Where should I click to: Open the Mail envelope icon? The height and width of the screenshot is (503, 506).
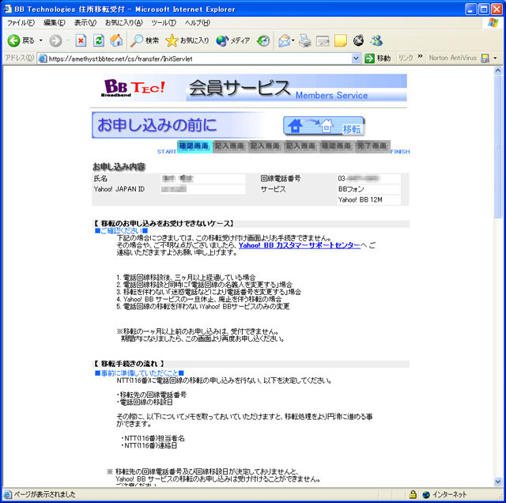click(x=285, y=40)
